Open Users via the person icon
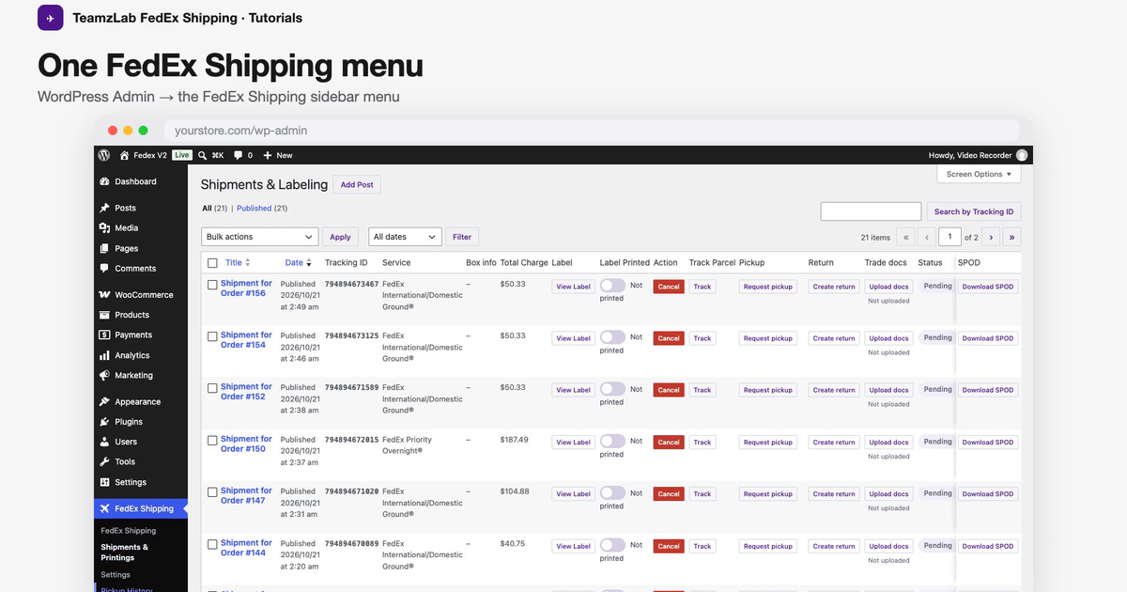The image size is (1127, 592). tap(105, 442)
